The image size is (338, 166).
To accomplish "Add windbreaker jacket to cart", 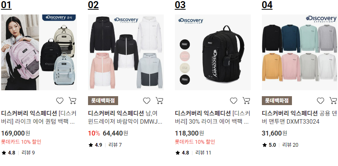I will click(159, 101).
